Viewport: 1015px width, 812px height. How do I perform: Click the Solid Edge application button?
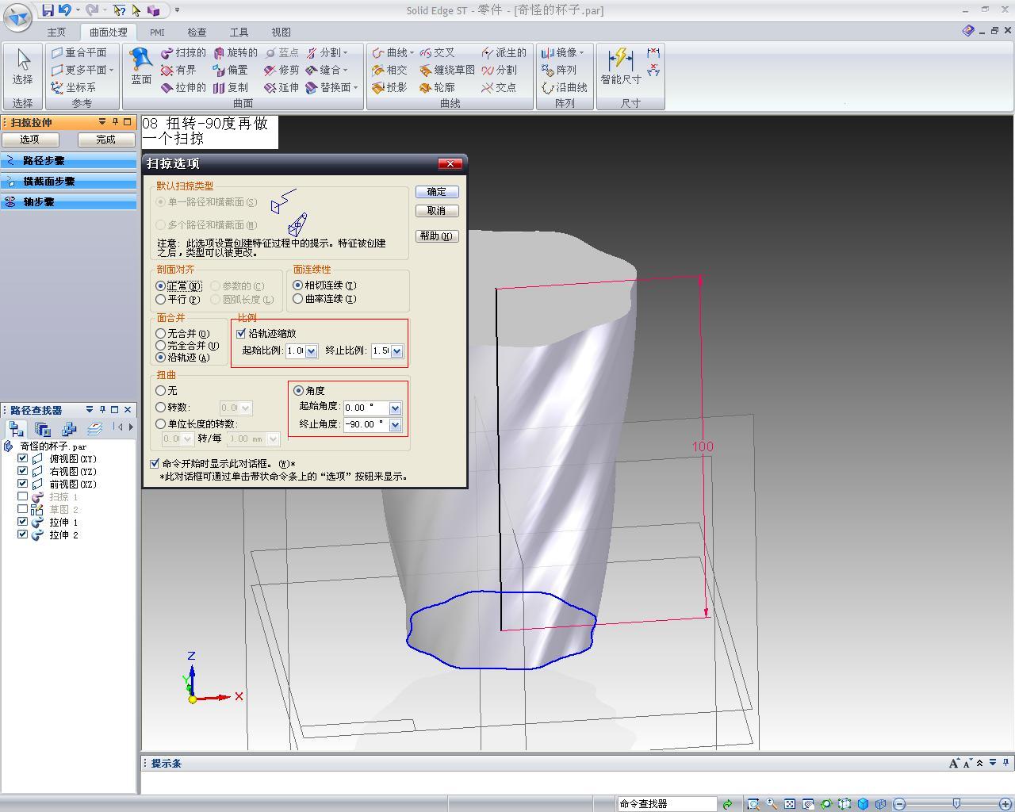(x=17, y=16)
